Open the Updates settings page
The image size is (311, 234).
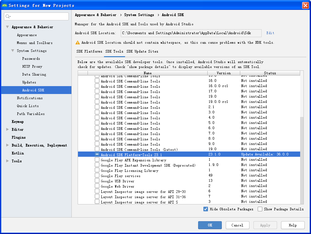pyautogui.click(x=29, y=82)
